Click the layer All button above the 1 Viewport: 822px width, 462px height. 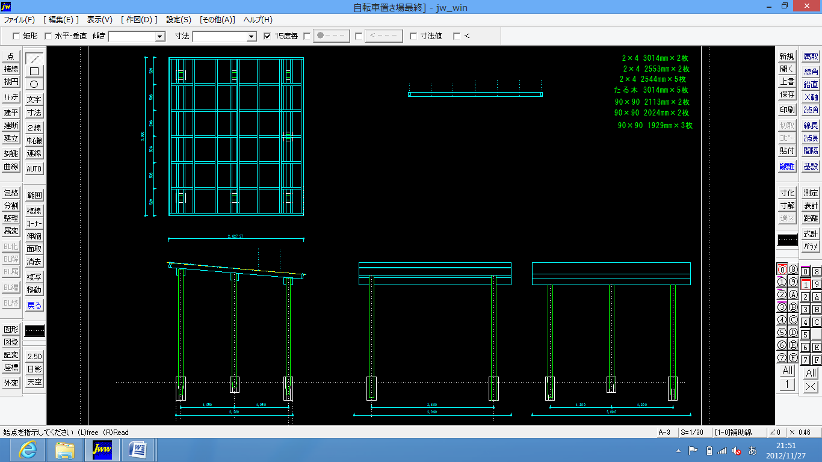[x=788, y=371]
